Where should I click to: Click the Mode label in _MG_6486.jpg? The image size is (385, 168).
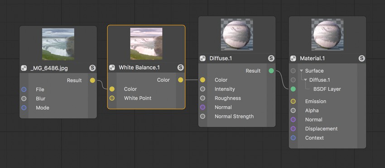tap(43, 108)
